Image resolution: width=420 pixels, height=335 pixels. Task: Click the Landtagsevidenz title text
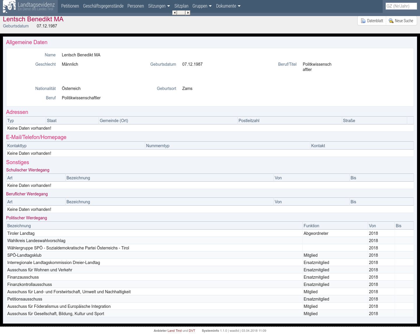[36, 5]
